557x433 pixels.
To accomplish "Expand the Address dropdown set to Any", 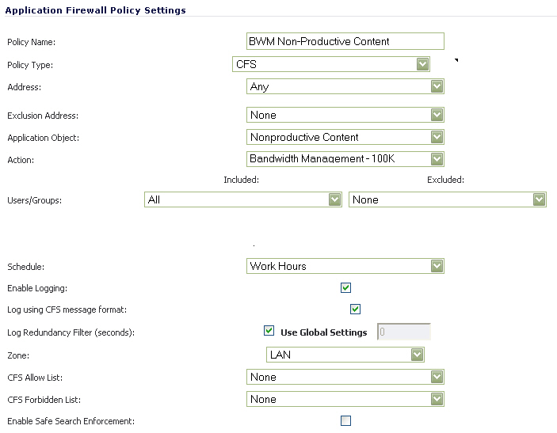I will click(x=345, y=86).
